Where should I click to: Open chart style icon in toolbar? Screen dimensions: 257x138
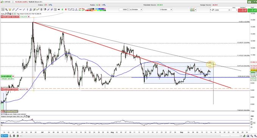click(192, 10)
